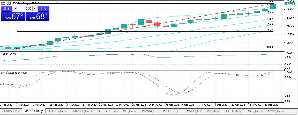Click the 31 Mar 2022 date label
This screenshot has height=115, width=298.
[x=172, y=105]
